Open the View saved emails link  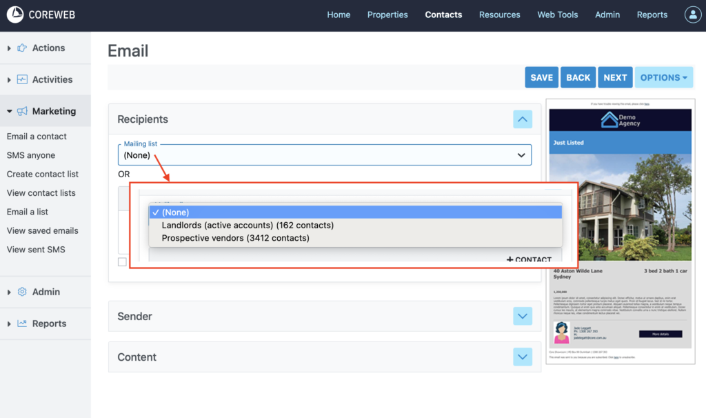pyautogui.click(x=43, y=231)
